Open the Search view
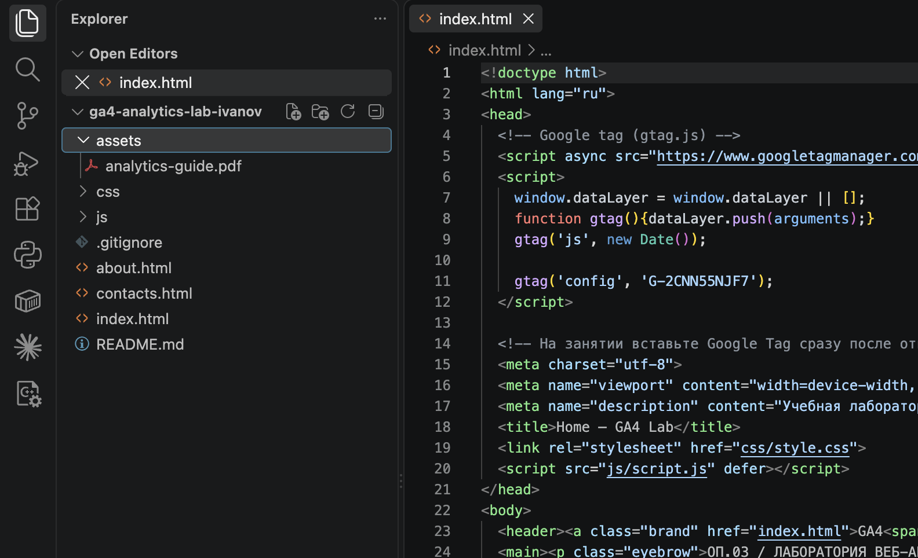Screen dimensions: 918x558 (27, 69)
